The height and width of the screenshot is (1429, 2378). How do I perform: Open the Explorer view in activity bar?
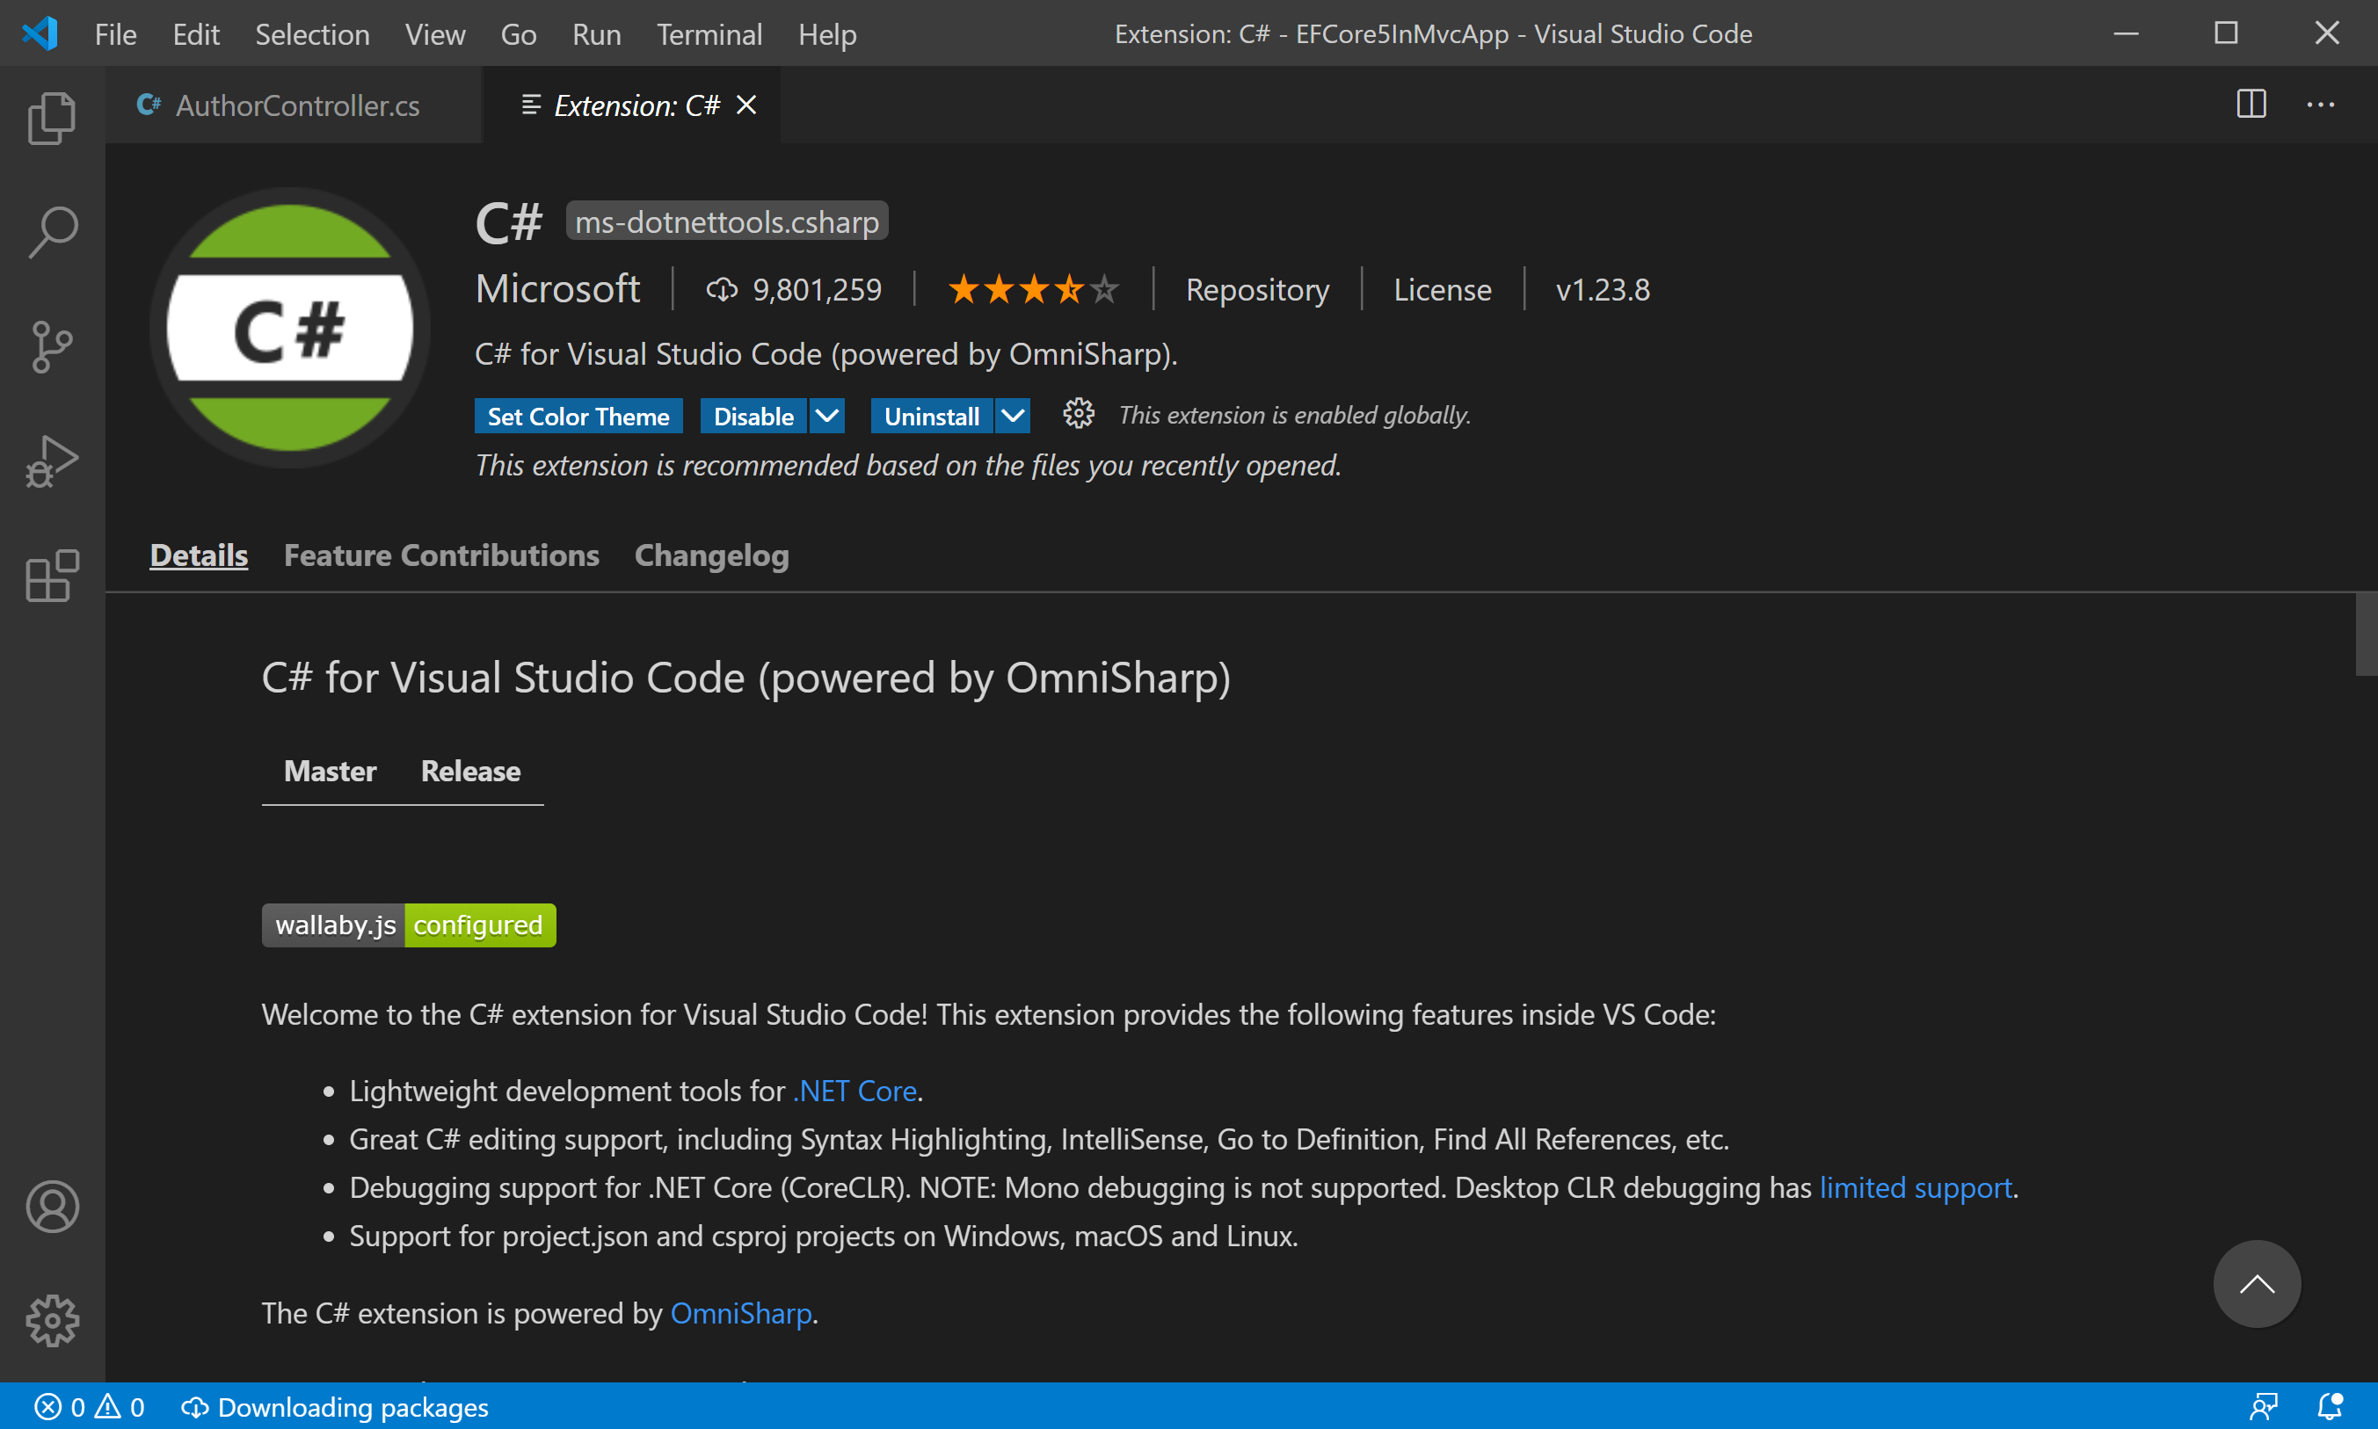click(x=52, y=118)
